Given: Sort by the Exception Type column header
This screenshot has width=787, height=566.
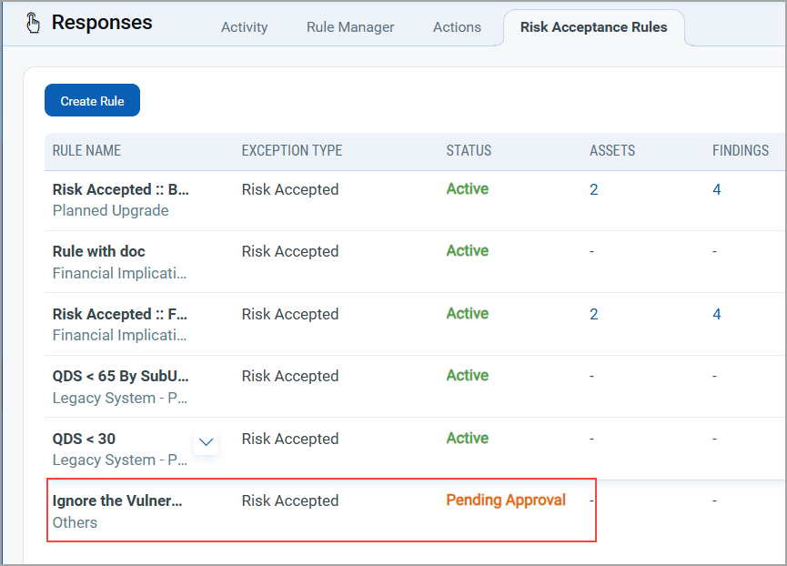Looking at the screenshot, I should [292, 151].
